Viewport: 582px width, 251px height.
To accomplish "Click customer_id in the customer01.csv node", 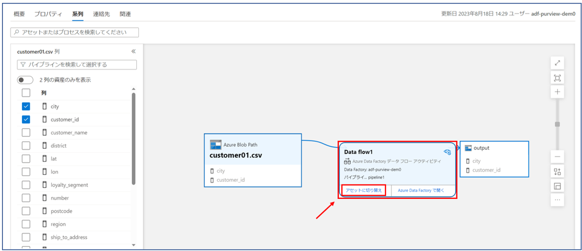I will 231,180.
